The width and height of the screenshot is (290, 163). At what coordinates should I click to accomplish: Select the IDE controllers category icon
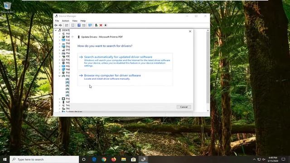pos(63,56)
